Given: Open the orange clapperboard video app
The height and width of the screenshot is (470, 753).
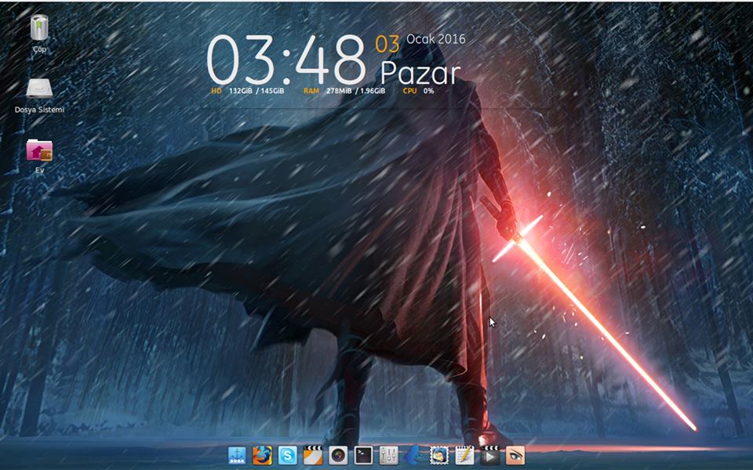Looking at the screenshot, I should point(313,455).
